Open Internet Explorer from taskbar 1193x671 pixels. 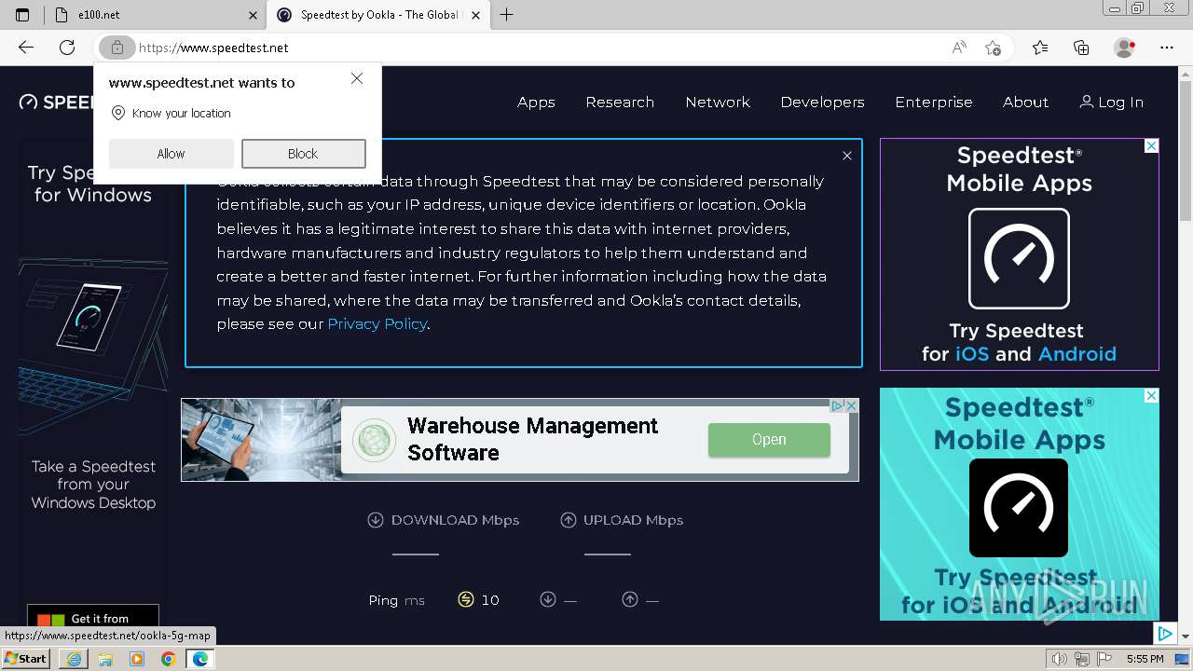coord(74,659)
